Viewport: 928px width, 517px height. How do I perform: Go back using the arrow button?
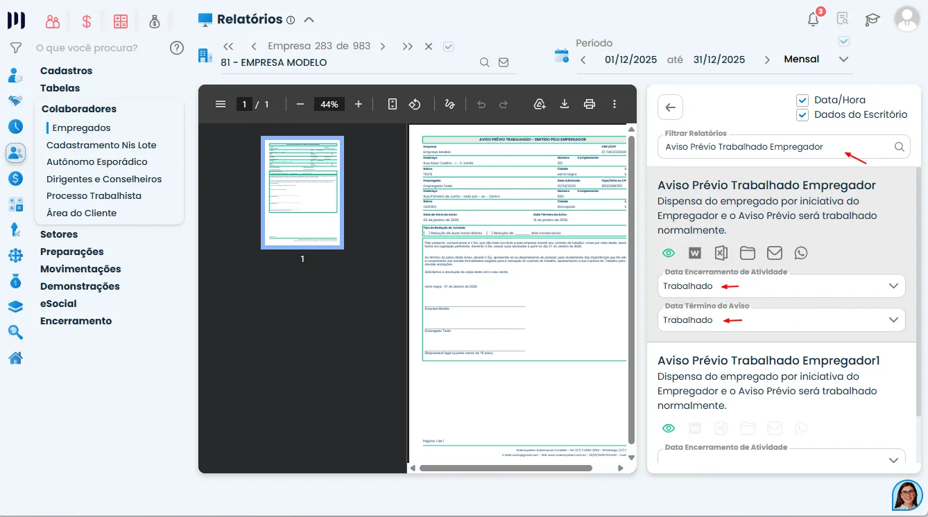(671, 107)
